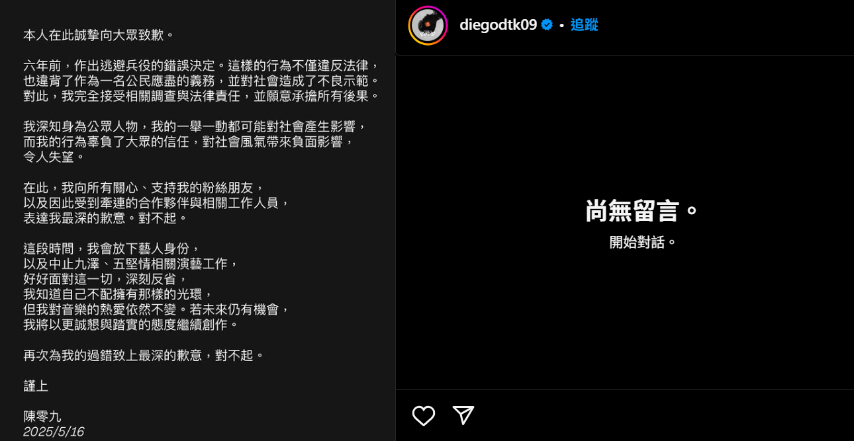
Task: Click the opening line 本人在此誠摯向大眾致歉
Action: (x=99, y=34)
